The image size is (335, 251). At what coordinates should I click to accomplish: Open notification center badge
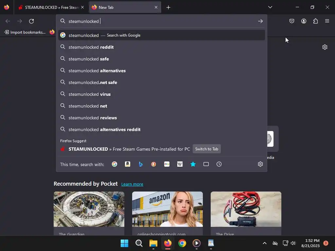click(x=326, y=243)
